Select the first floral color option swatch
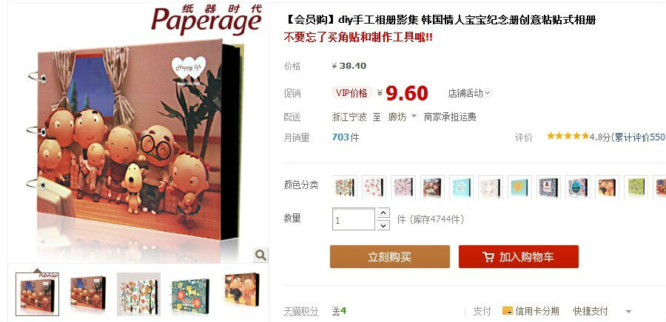The image size is (666, 322). pos(344,187)
